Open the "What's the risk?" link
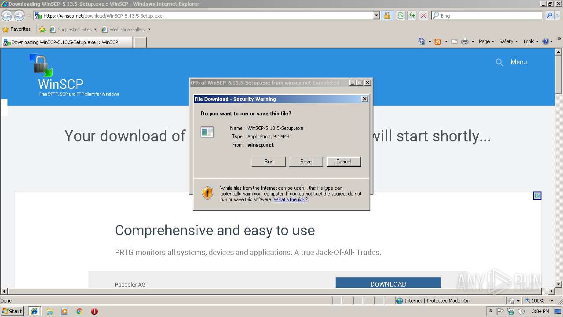 click(x=290, y=199)
